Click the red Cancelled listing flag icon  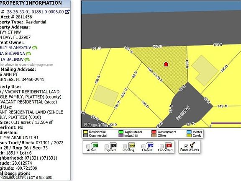click(x=168, y=145)
